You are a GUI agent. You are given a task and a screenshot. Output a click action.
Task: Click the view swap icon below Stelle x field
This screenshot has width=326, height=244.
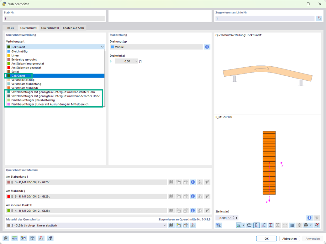click(218, 225)
